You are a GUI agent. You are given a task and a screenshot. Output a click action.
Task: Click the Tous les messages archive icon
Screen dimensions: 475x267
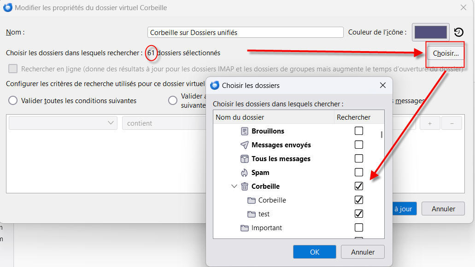[245, 159]
